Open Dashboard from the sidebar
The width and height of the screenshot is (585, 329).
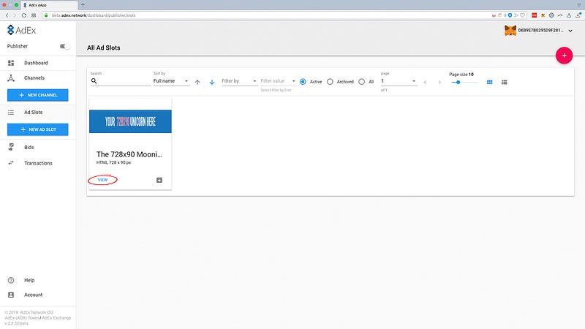[38, 63]
